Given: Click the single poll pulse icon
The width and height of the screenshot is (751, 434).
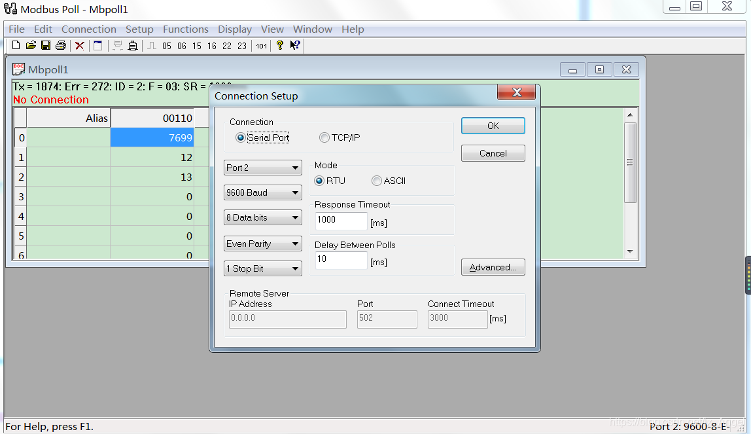Looking at the screenshot, I should click(x=151, y=46).
